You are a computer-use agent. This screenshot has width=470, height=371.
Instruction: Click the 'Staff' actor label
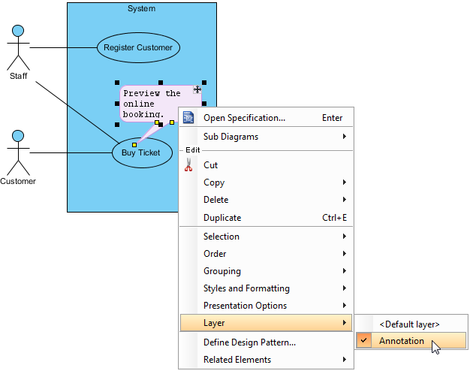point(18,76)
